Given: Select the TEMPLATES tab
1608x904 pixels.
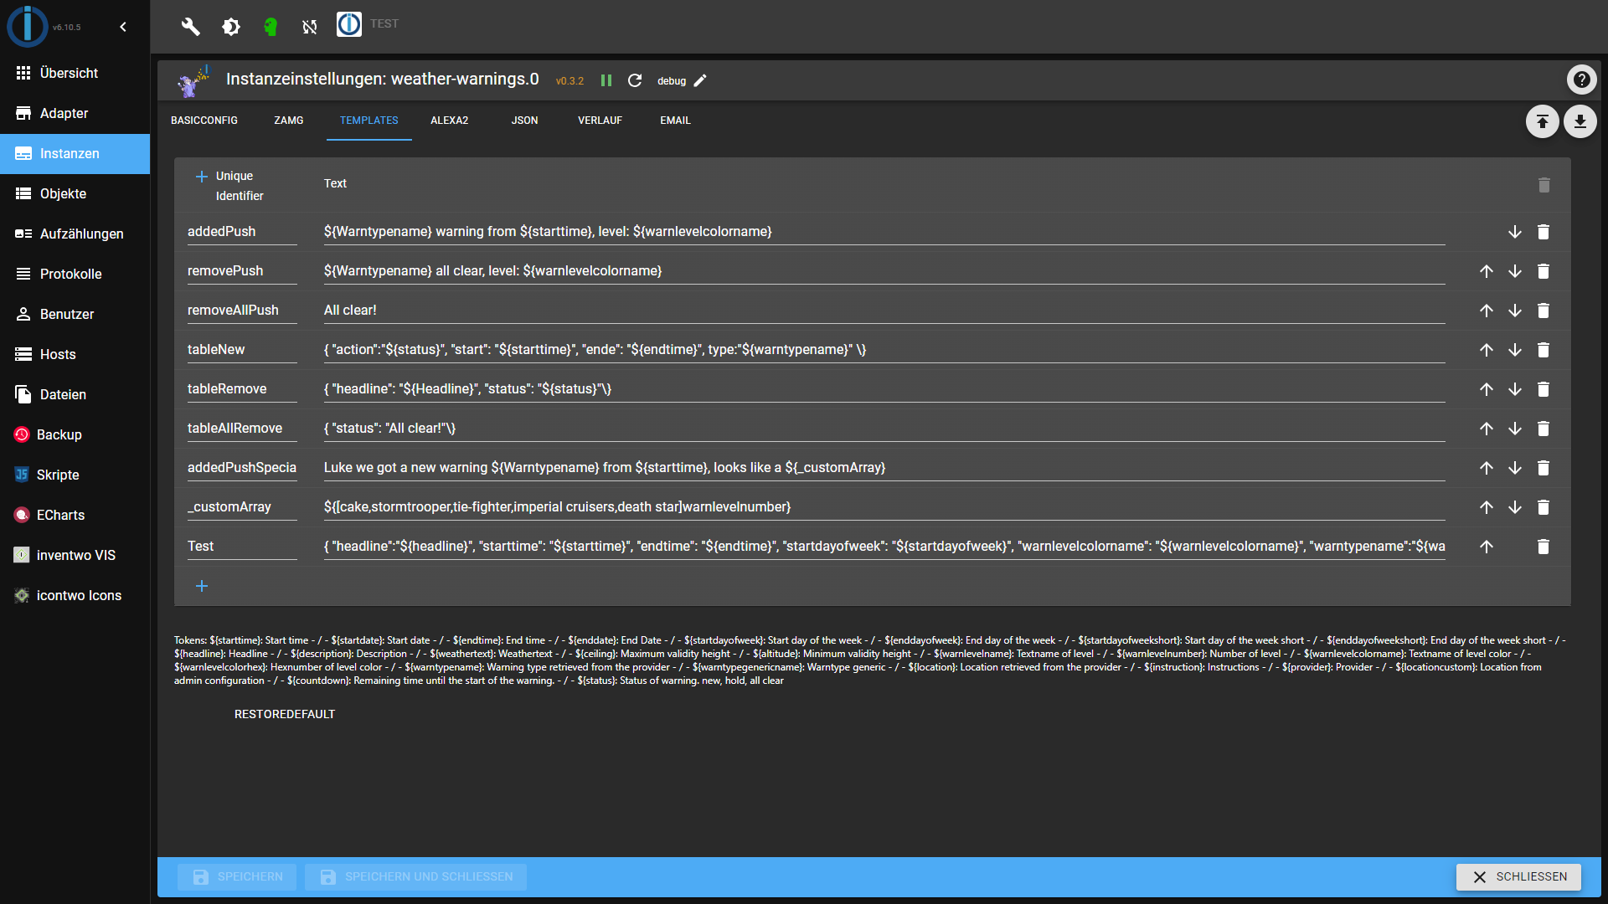Looking at the screenshot, I should coord(369,121).
